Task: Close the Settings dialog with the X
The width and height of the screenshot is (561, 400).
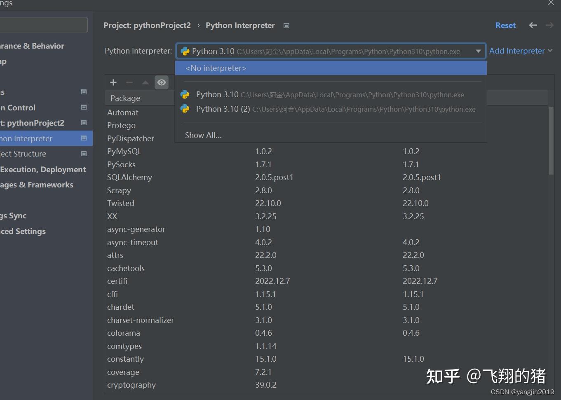Action: tap(551, 2)
